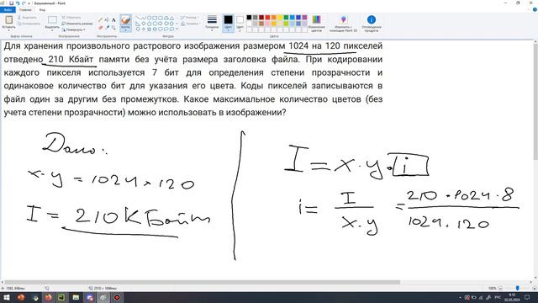Choose the five-point star shape
This screenshot has height=303, width=538.
pos(150,29)
